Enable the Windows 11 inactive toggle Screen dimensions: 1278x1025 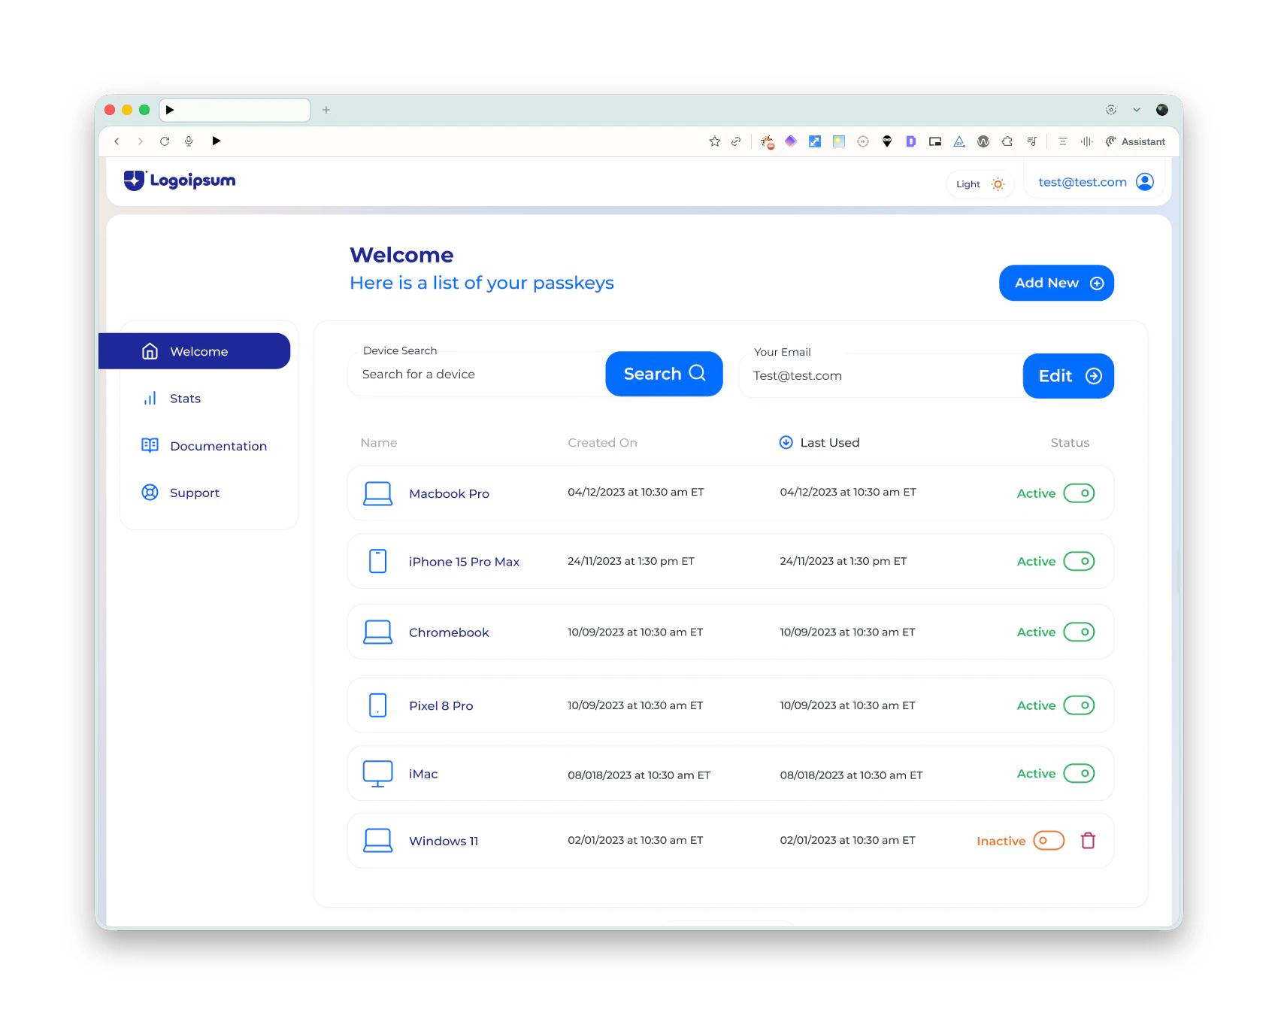tap(1049, 840)
